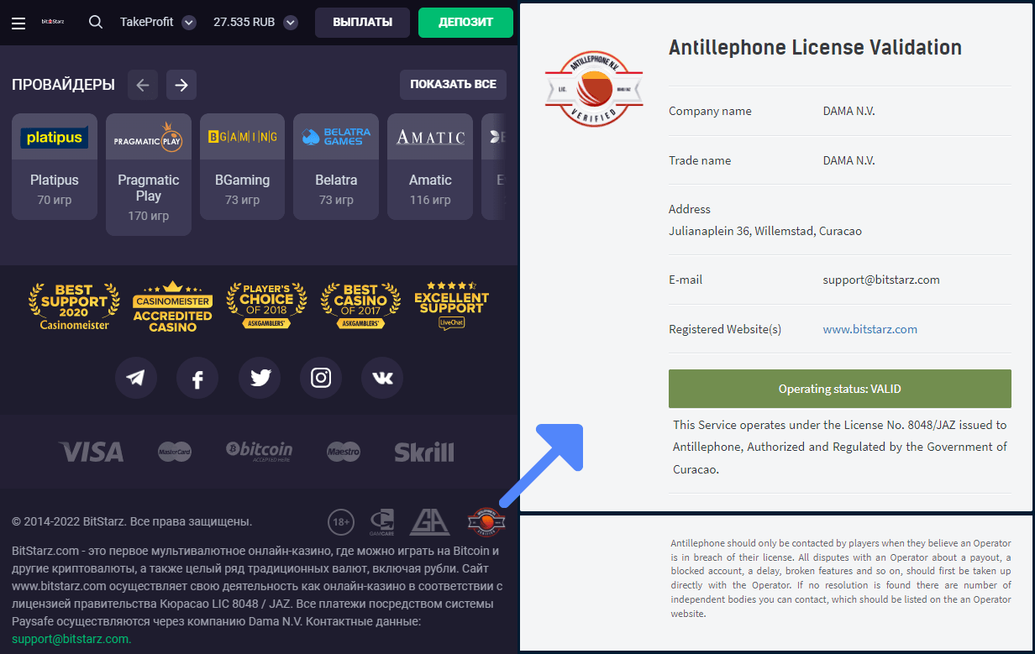Open the Twitter social link
1035x654 pixels.
click(x=260, y=378)
